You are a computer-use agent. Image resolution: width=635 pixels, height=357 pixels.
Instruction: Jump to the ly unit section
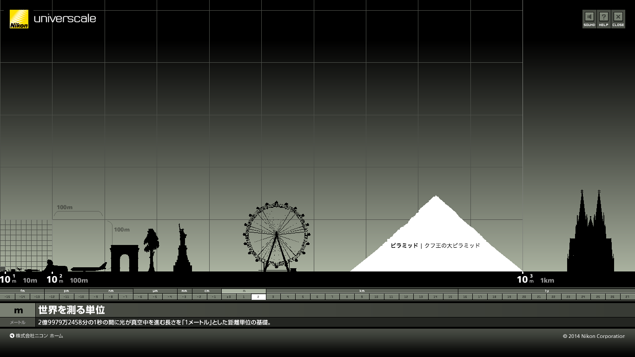547,291
